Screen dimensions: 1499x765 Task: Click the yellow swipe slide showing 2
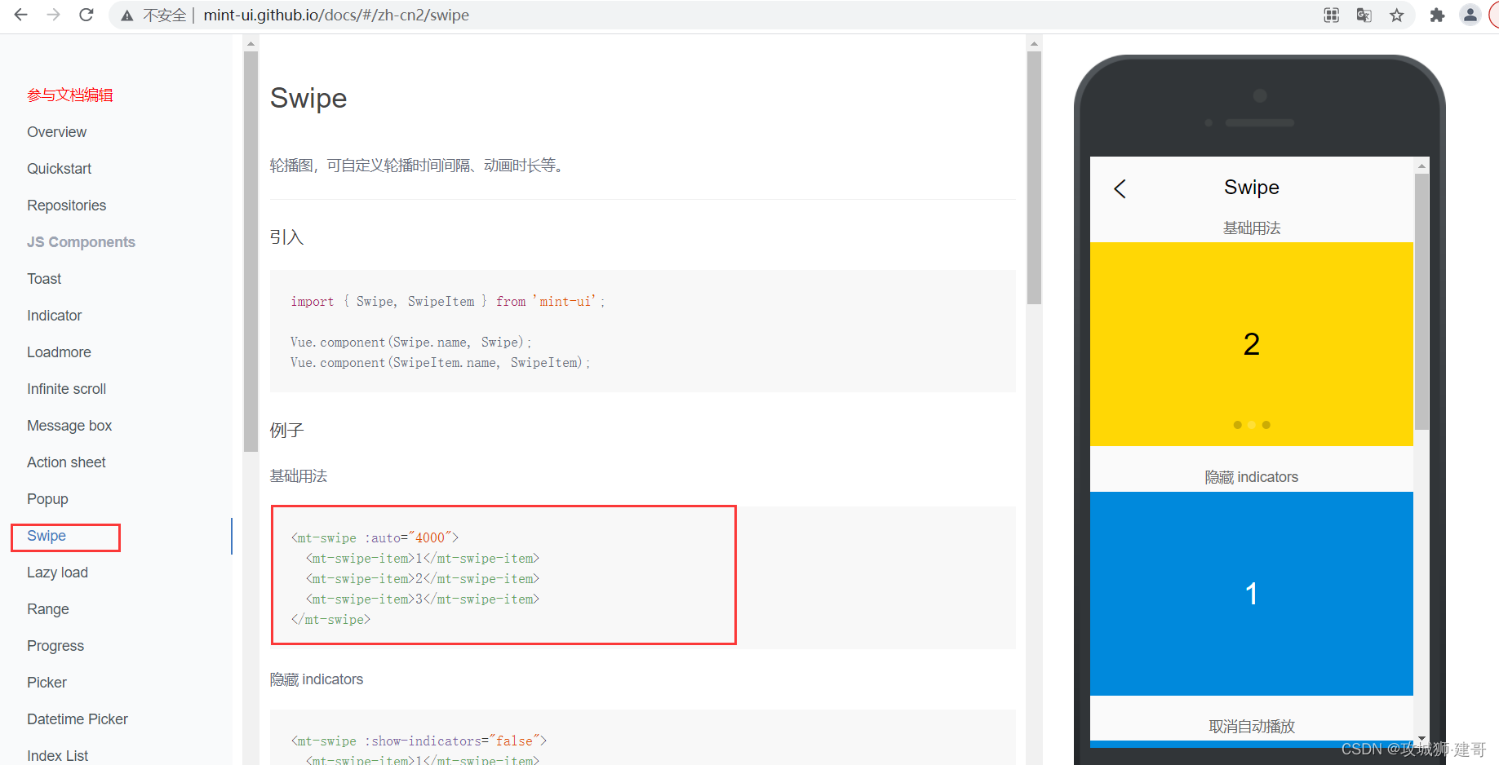[x=1251, y=344]
